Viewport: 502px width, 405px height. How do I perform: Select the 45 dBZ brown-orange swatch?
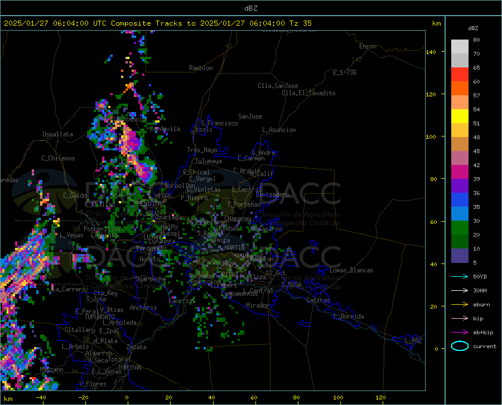pyautogui.click(x=460, y=144)
